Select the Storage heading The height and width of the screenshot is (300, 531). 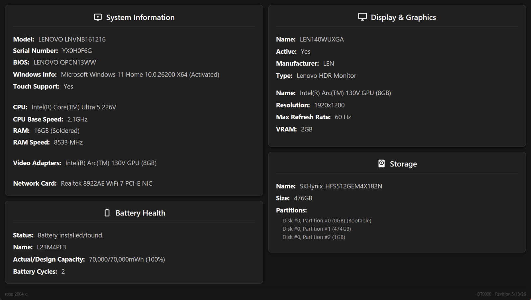403,164
